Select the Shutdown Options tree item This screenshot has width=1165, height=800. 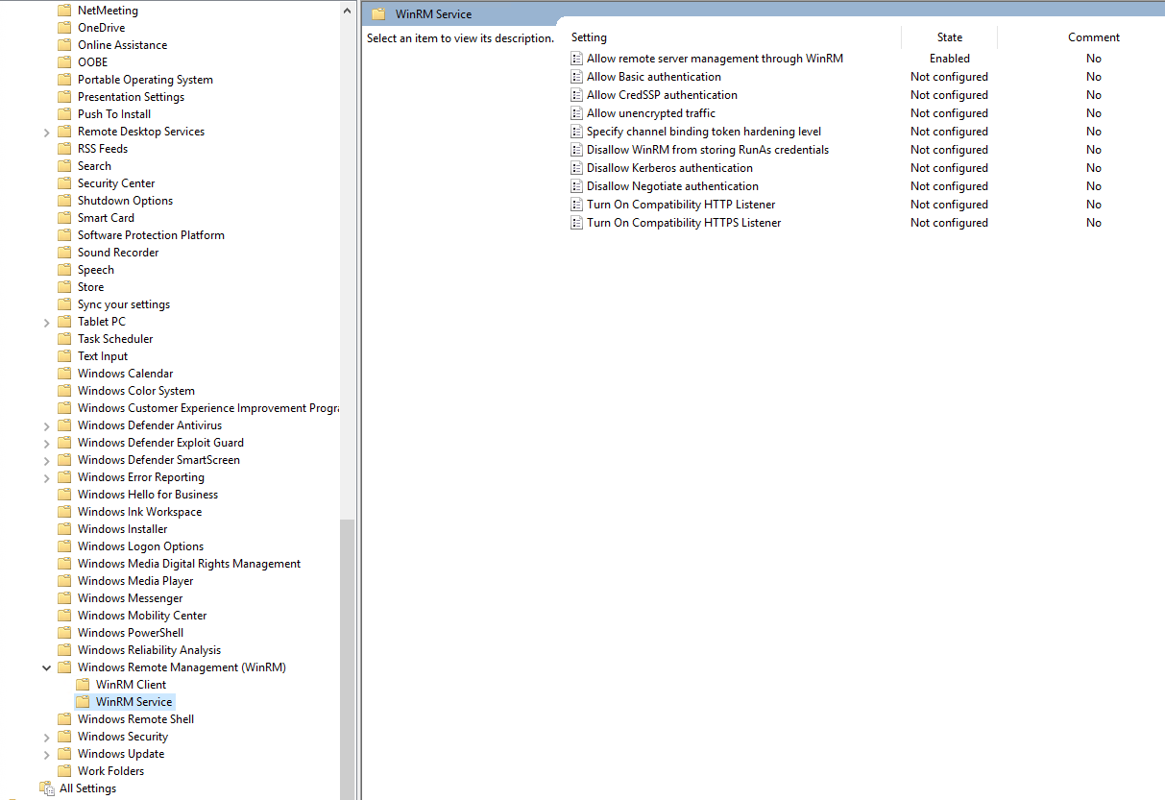[125, 201]
